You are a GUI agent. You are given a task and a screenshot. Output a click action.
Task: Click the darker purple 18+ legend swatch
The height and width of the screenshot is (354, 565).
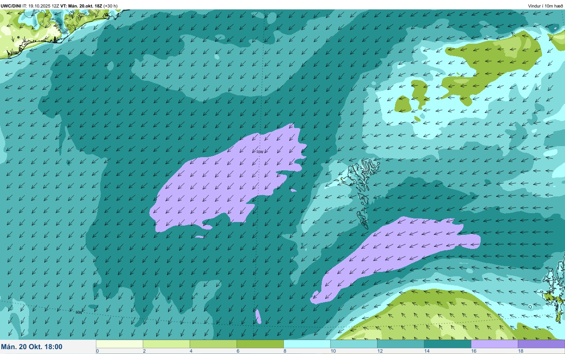click(x=541, y=343)
